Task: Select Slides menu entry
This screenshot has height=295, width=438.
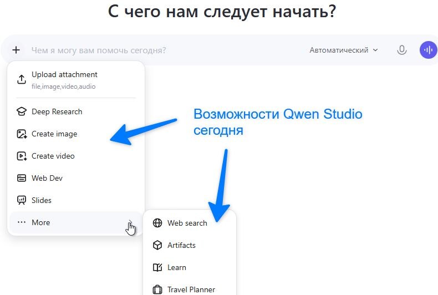Action: click(x=76, y=200)
